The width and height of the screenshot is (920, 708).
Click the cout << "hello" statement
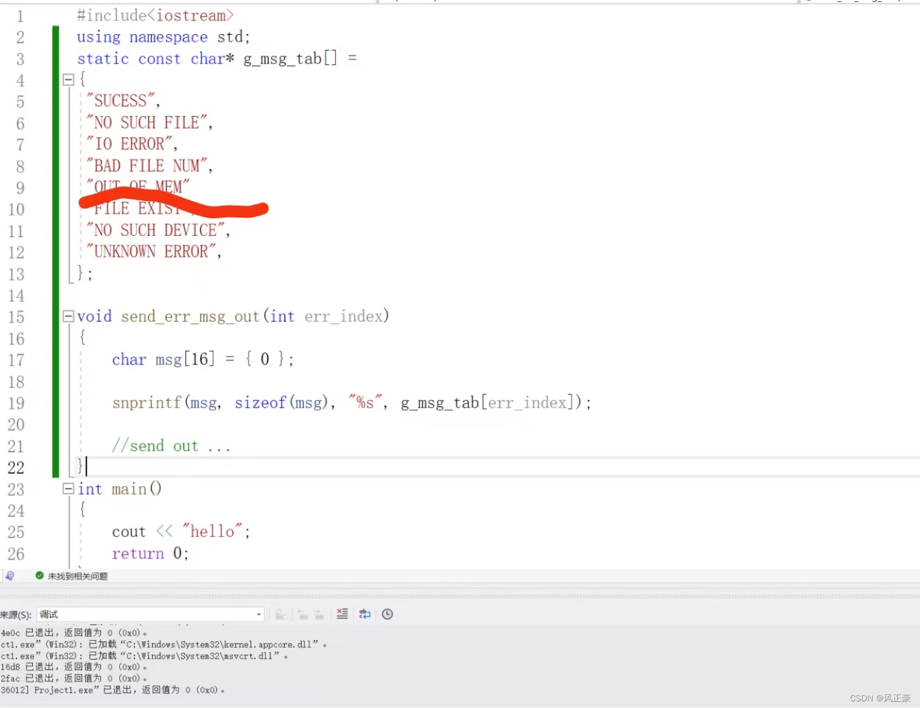pos(181,532)
